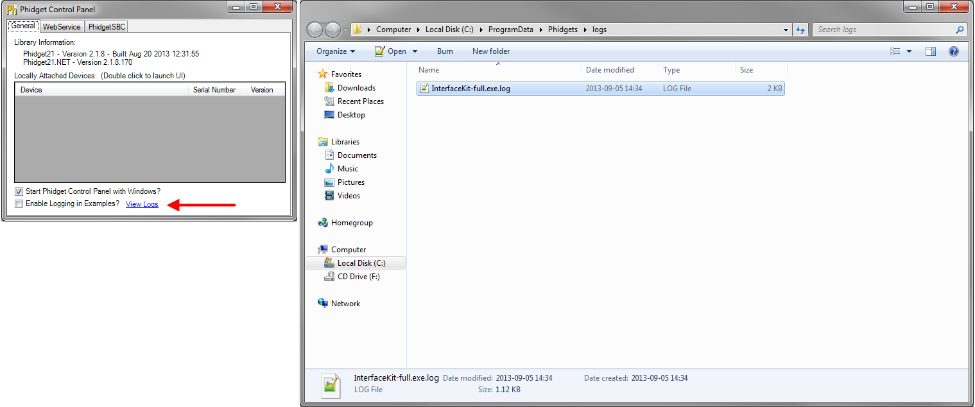Change view with the view options icon
This screenshot has height=407, width=975.
pyautogui.click(x=895, y=51)
